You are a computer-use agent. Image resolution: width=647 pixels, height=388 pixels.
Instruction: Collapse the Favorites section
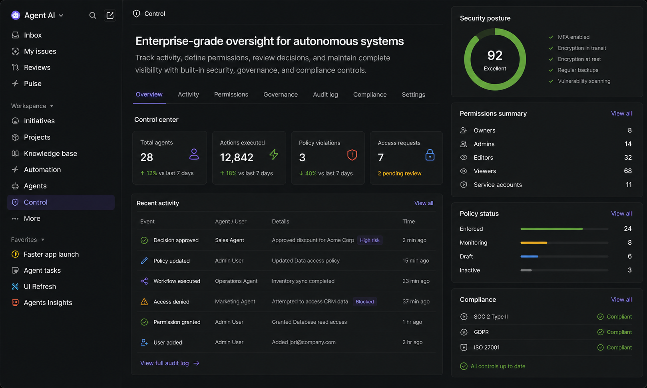tap(28, 240)
